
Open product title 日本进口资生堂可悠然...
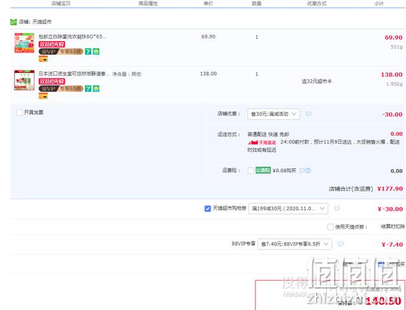point(74,74)
